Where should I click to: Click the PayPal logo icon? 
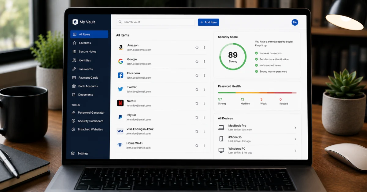point(120,117)
